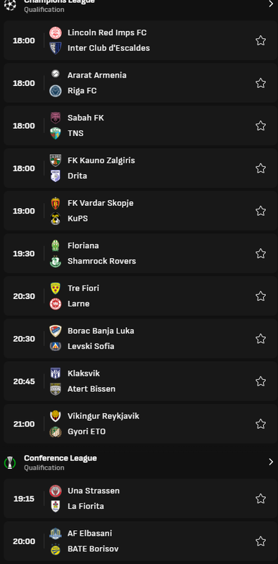Click the BATE Borisov yellow logo

[56, 549]
